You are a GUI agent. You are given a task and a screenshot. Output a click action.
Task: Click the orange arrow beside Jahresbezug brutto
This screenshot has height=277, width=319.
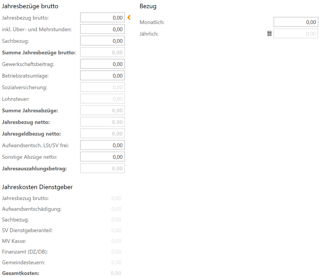(129, 17)
